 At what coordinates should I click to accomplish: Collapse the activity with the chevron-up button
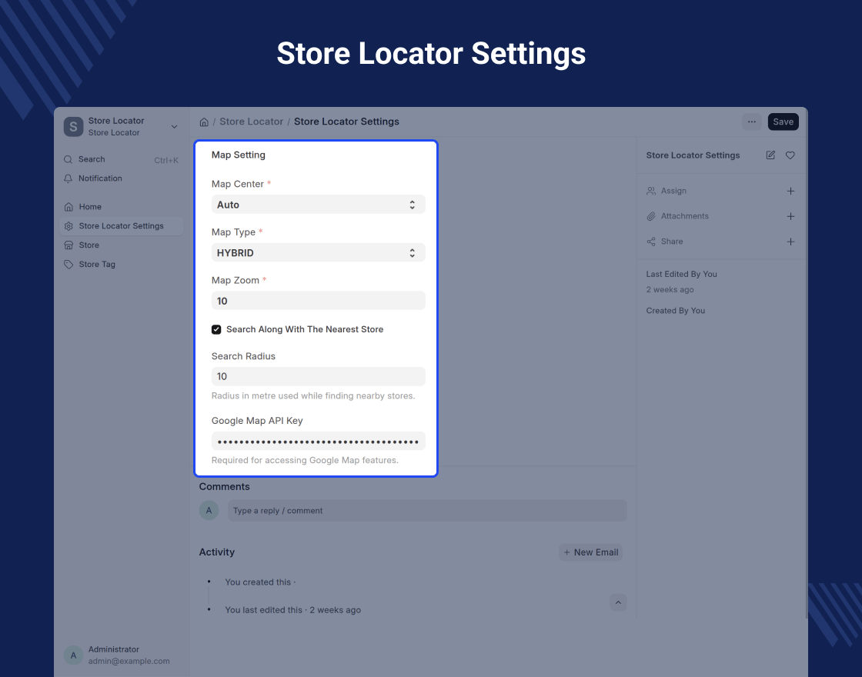[618, 603]
